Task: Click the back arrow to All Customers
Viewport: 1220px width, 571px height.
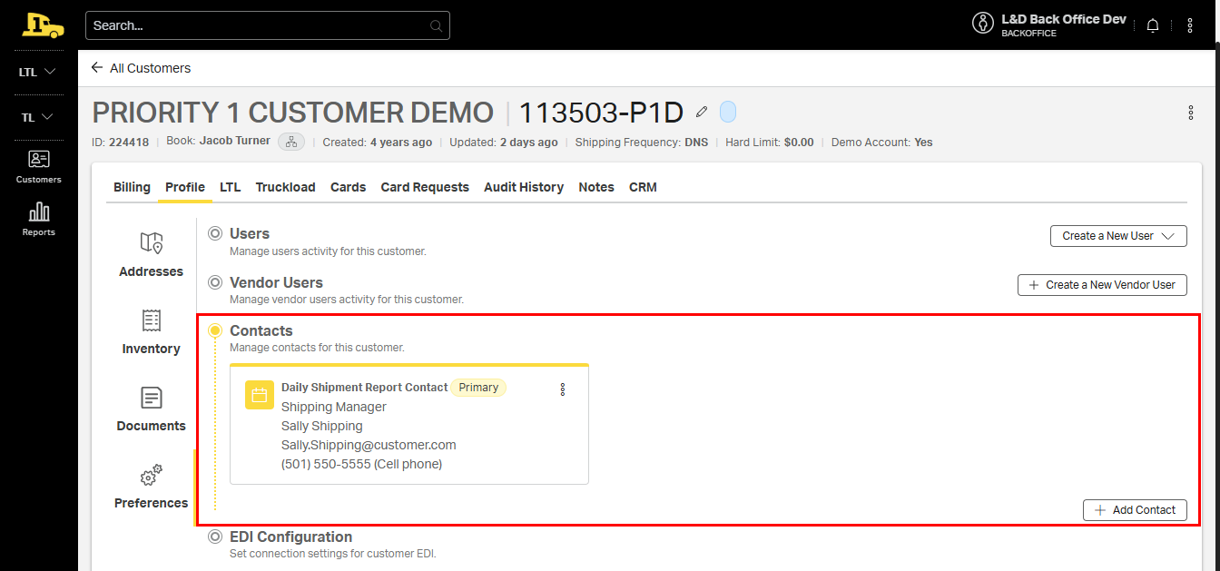Action: tap(97, 68)
